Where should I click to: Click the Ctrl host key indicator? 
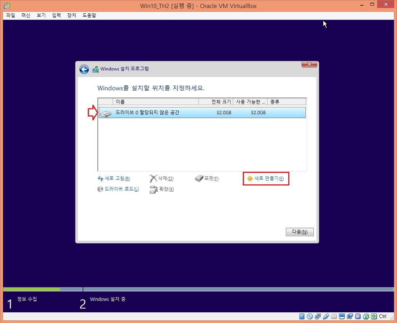pyautogui.click(x=382, y=316)
